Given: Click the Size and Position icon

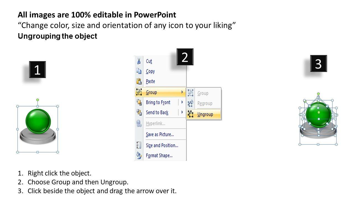Looking at the screenshot, I should click(139, 145).
